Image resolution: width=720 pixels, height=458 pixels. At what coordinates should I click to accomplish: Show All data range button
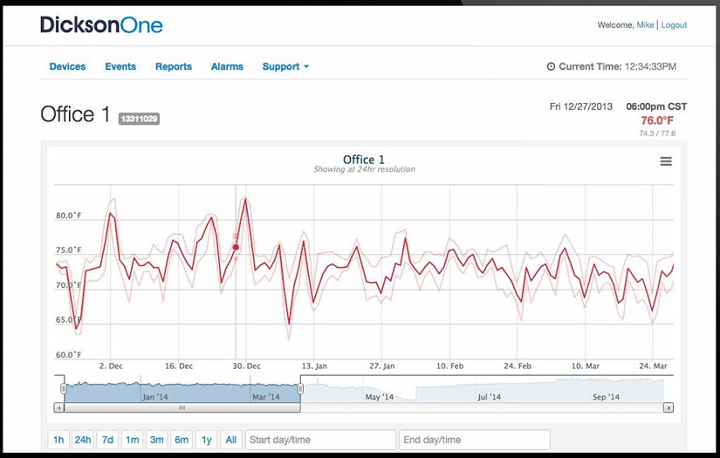pyautogui.click(x=231, y=440)
